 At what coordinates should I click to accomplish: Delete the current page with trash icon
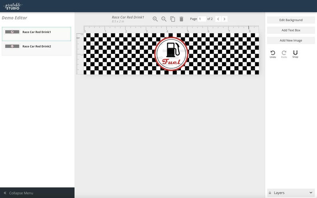pos(181,19)
